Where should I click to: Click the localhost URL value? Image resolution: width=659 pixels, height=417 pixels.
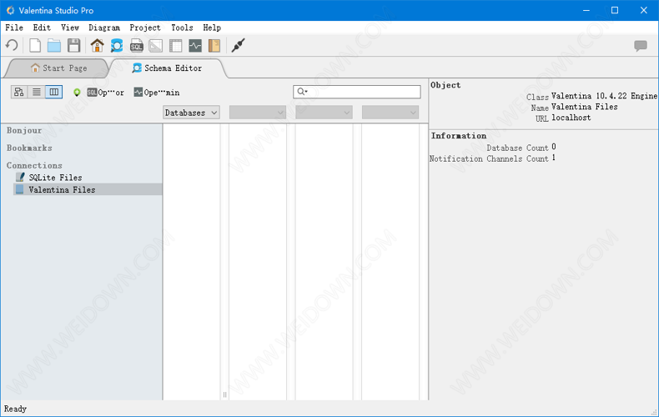pyautogui.click(x=571, y=118)
